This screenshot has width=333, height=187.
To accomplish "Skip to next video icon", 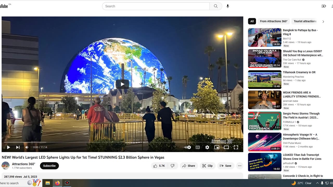I will pyautogui.click(x=18, y=147).
